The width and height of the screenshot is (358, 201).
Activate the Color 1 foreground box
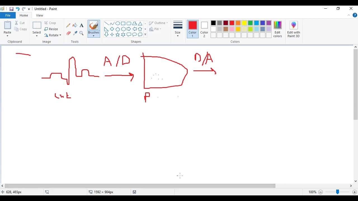pos(192,29)
